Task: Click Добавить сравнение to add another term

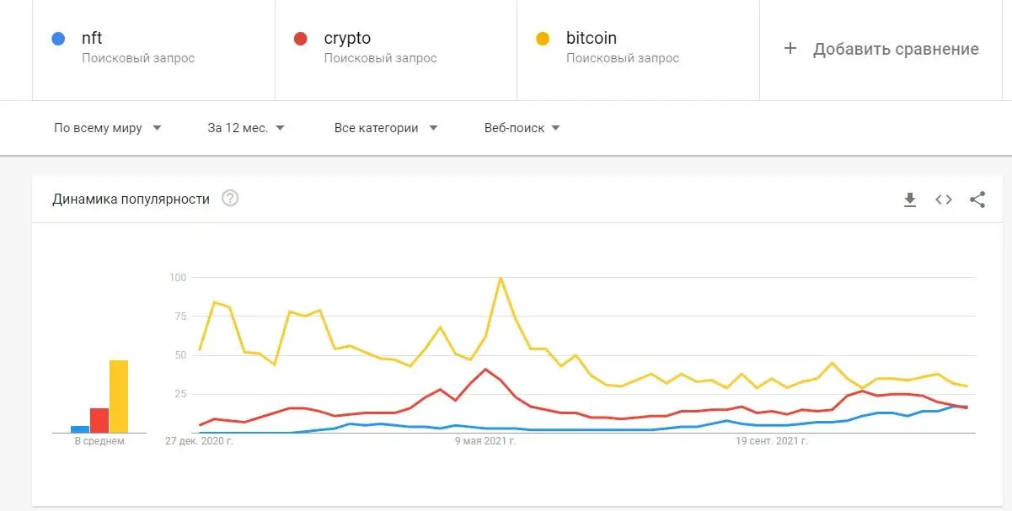Action: pyautogui.click(x=895, y=49)
